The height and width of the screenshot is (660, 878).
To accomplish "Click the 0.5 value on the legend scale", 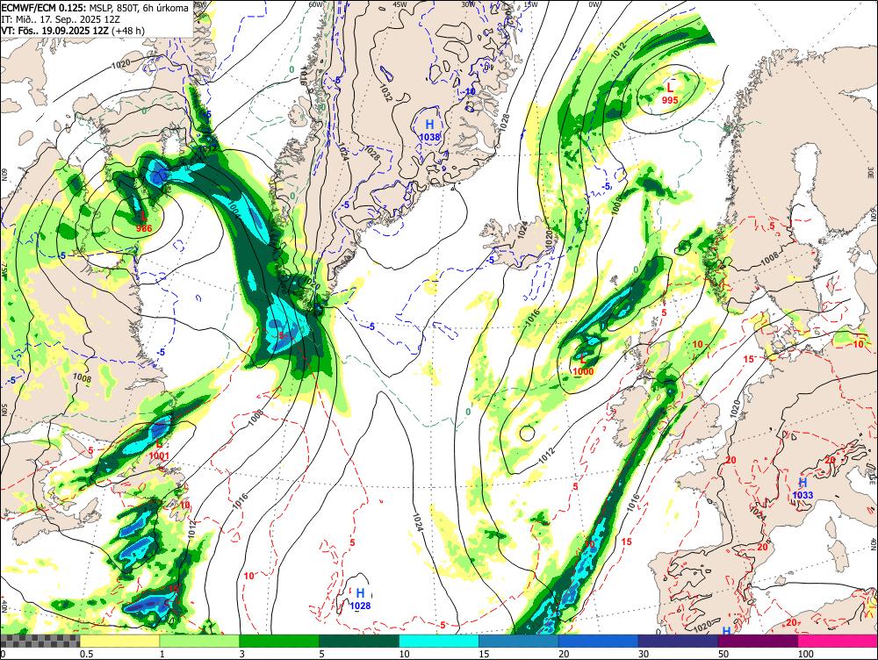I will pyautogui.click(x=86, y=654).
